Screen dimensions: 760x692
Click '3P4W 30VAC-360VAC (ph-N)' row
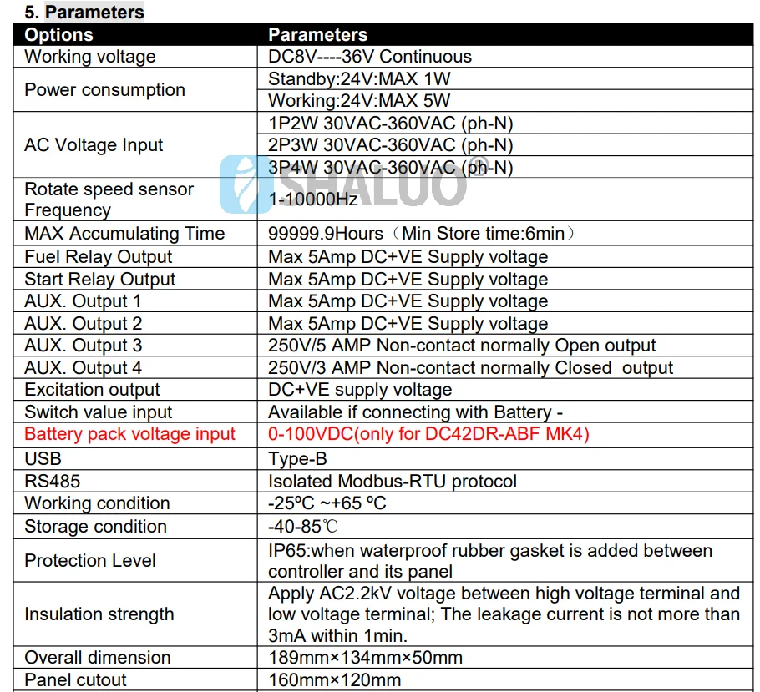(x=505, y=167)
